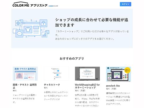Click 有料 price label under チャネルトーク
The image size is (144, 108).
pos(46,88)
